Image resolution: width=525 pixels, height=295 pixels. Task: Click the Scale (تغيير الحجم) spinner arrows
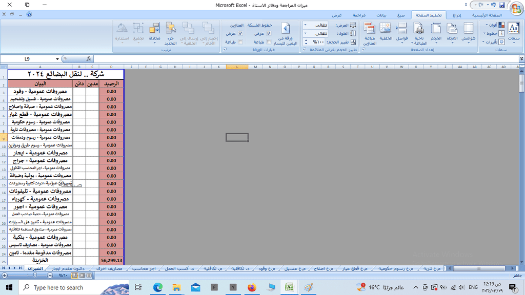(306, 42)
